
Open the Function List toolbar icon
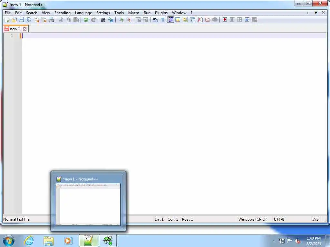200,20
